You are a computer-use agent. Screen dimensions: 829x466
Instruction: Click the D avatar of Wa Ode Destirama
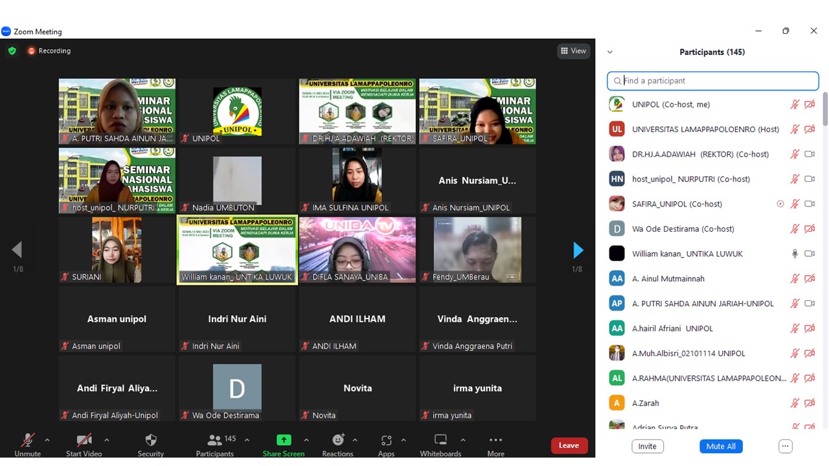click(x=617, y=228)
